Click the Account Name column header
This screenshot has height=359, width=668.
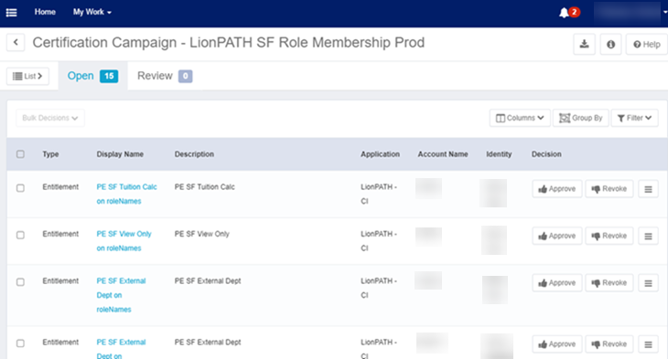443,154
